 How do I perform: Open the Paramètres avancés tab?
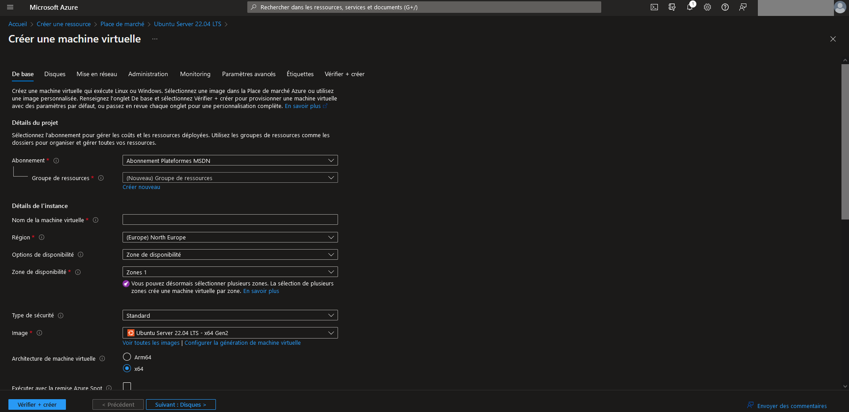pyautogui.click(x=249, y=74)
